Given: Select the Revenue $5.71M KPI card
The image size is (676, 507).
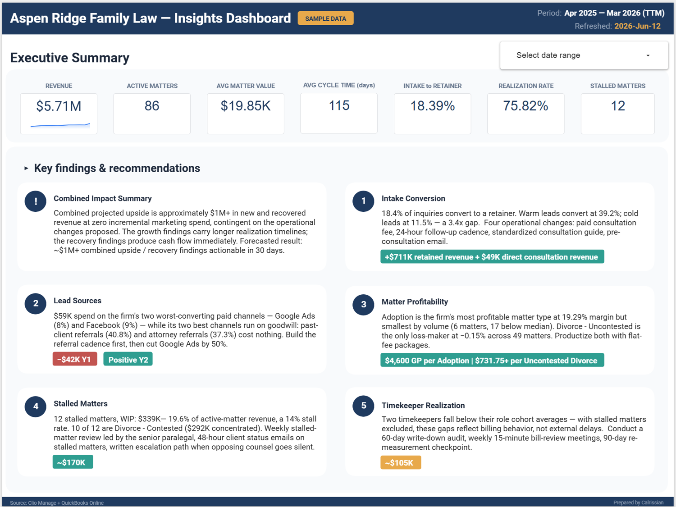Looking at the screenshot, I should (59, 114).
